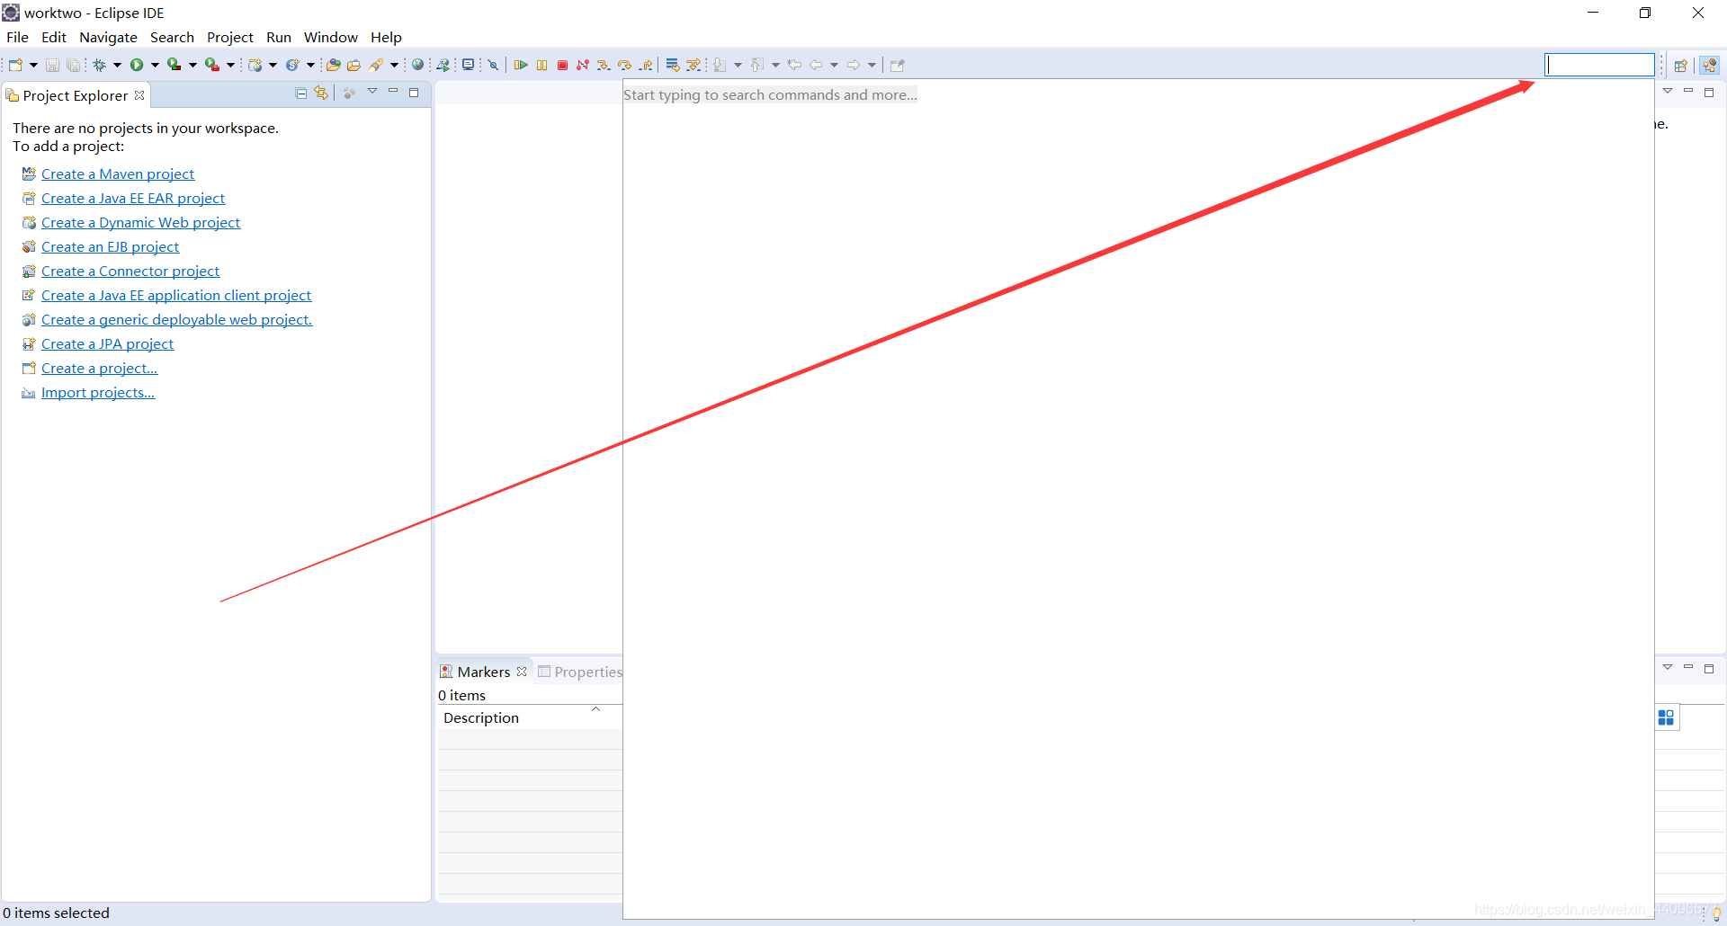Click the Open Perspective icon
The height and width of the screenshot is (926, 1727).
tap(1680, 65)
